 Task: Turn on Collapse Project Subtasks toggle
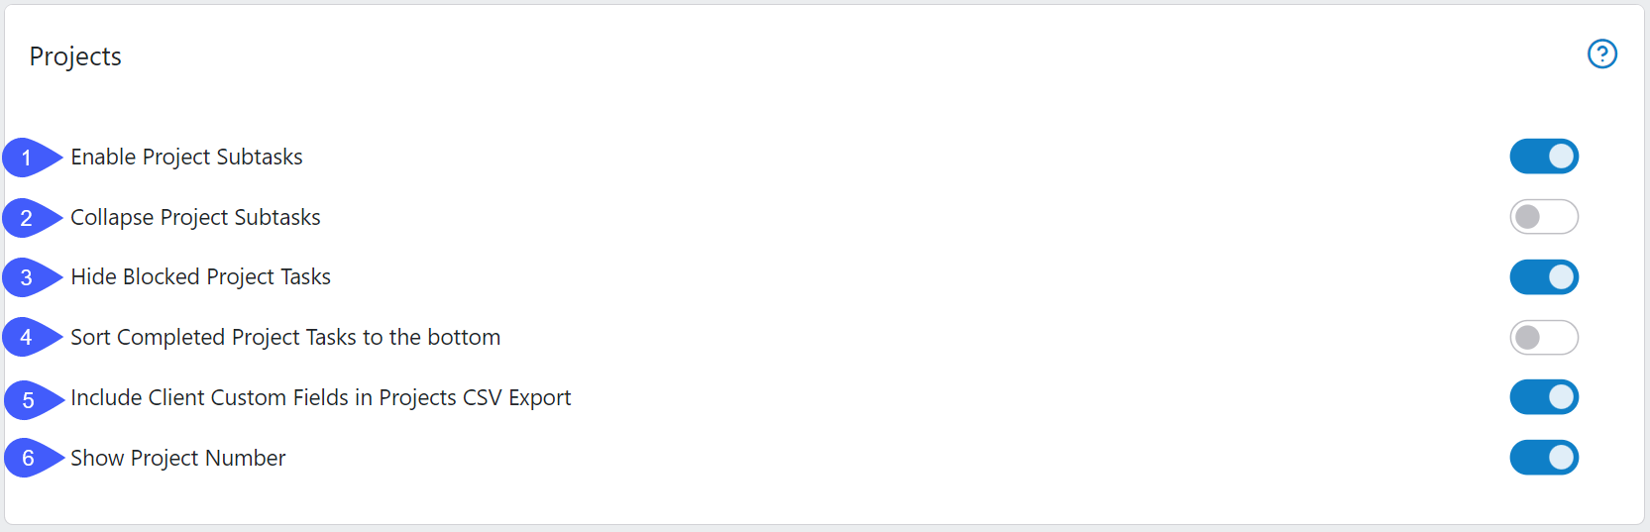point(1544,217)
